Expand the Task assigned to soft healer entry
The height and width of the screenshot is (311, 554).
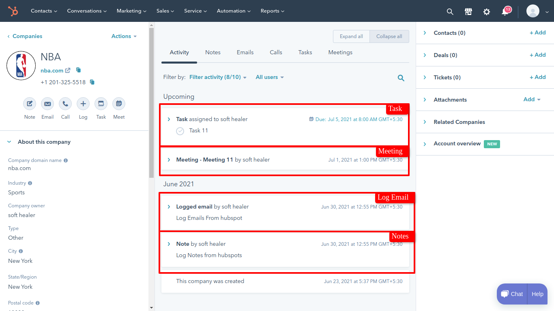pyautogui.click(x=169, y=119)
